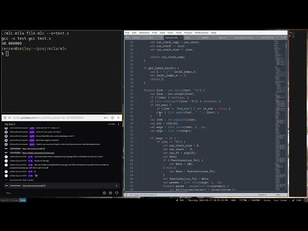Image resolution: width=308 pixels, height=231 pixels.
Task: Click the Spaces indentation setting in status bar
Action: 262,194
